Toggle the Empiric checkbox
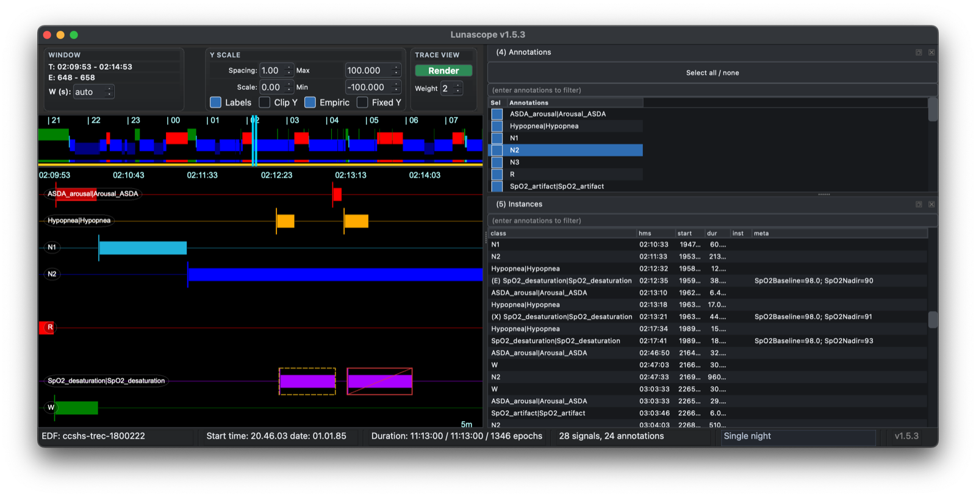 click(310, 102)
